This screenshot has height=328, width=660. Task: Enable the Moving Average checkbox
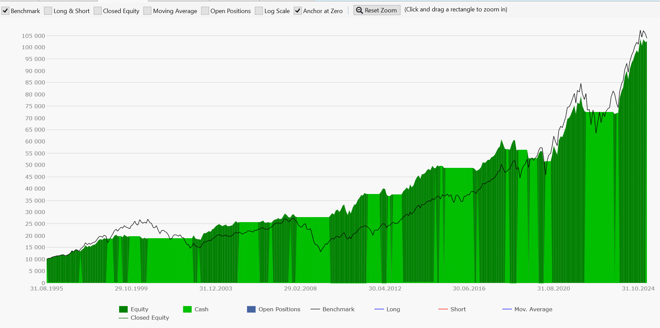pos(147,11)
